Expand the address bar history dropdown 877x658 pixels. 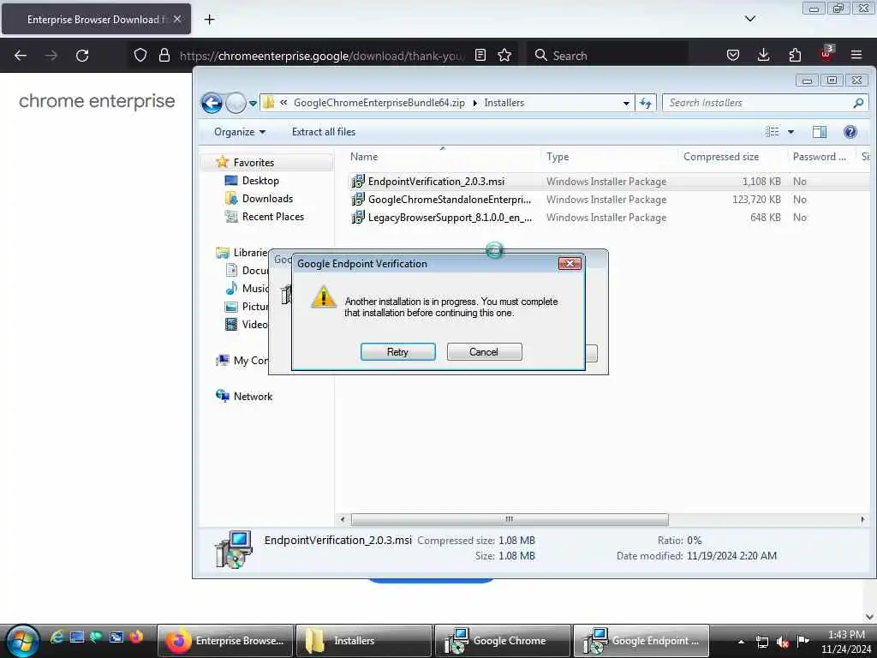click(626, 103)
